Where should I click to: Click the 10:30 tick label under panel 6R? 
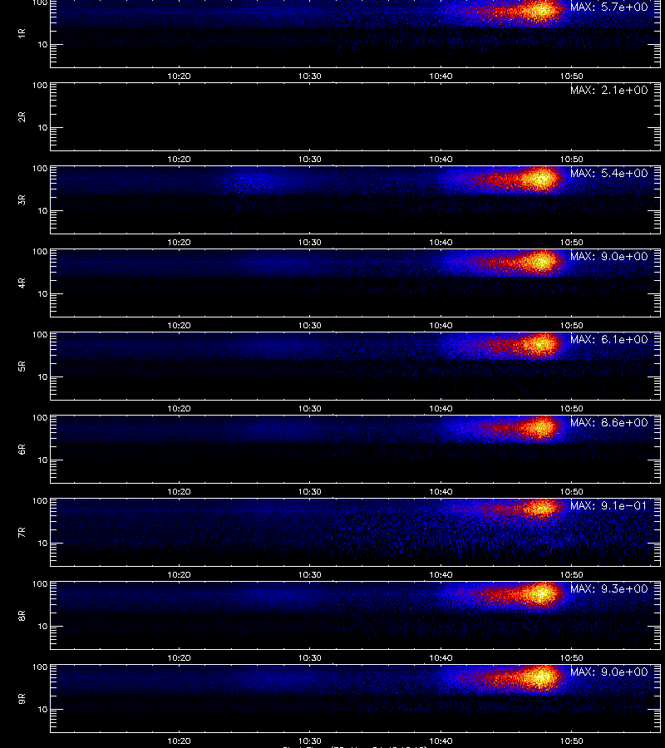309,491
